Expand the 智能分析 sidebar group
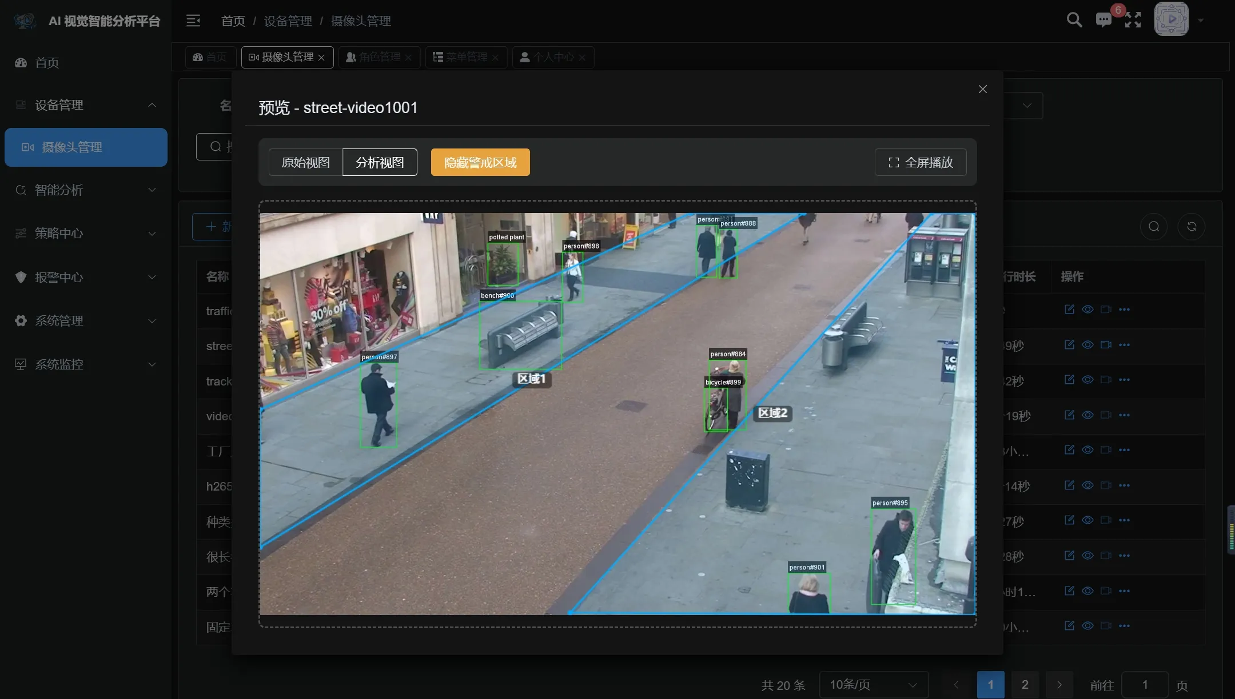This screenshot has width=1235, height=699. click(86, 190)
